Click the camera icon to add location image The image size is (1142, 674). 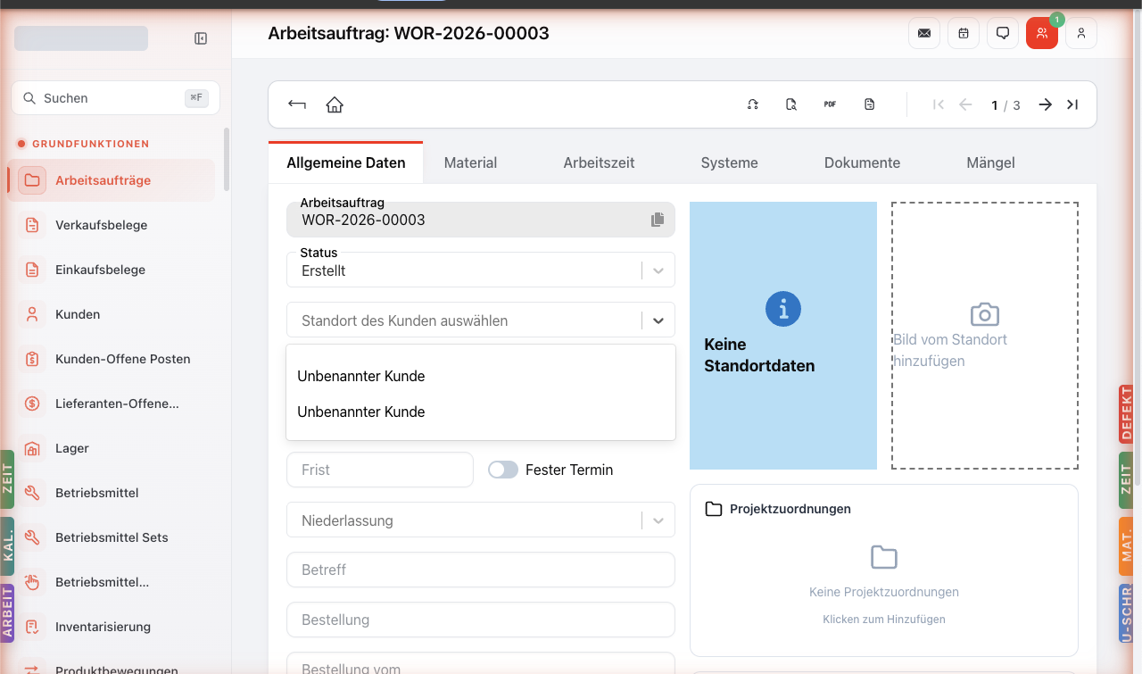pos(985,314)
